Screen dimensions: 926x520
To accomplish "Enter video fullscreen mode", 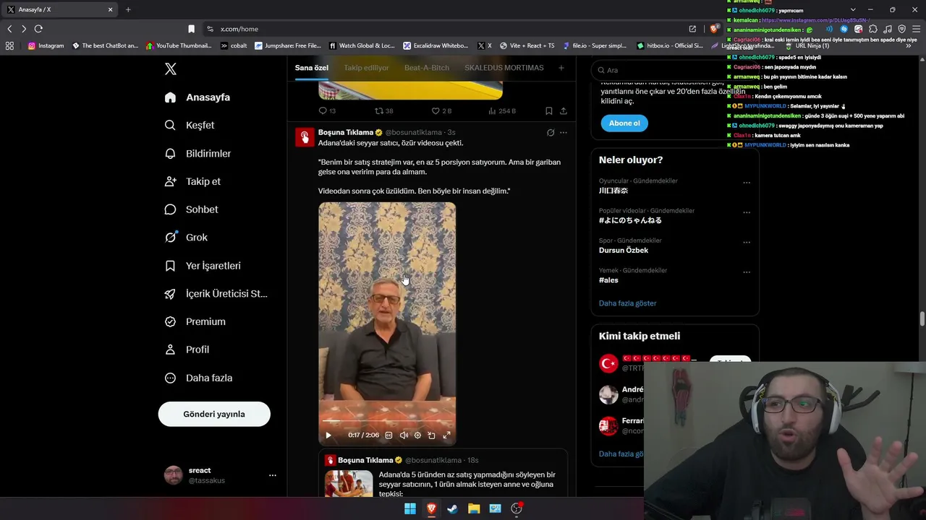I will tap(446, 435).
